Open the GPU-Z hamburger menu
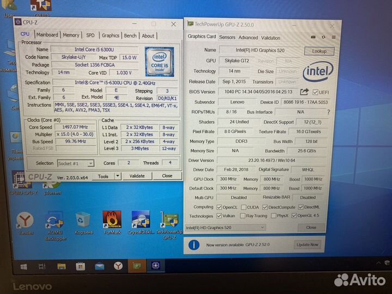The width and height of the screenshot is (392, 294). [334, 37]
